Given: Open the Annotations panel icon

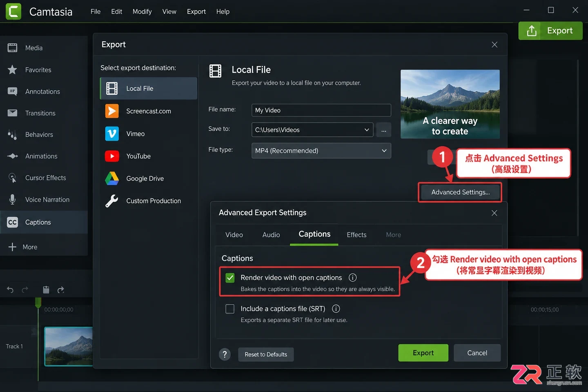Looking at the screenshot, I should [12, 91].
